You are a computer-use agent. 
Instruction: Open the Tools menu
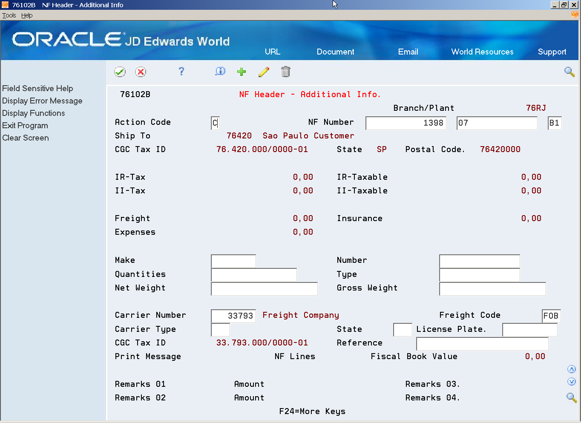click(x=9, y=15)
